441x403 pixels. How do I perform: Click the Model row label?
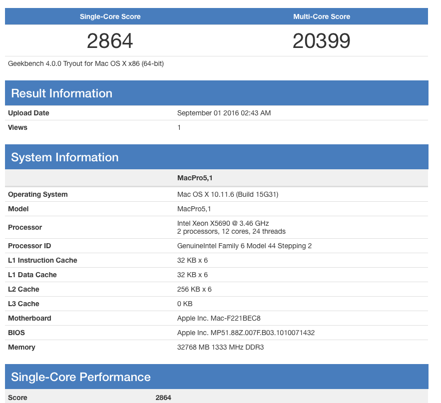pos(18,209)
